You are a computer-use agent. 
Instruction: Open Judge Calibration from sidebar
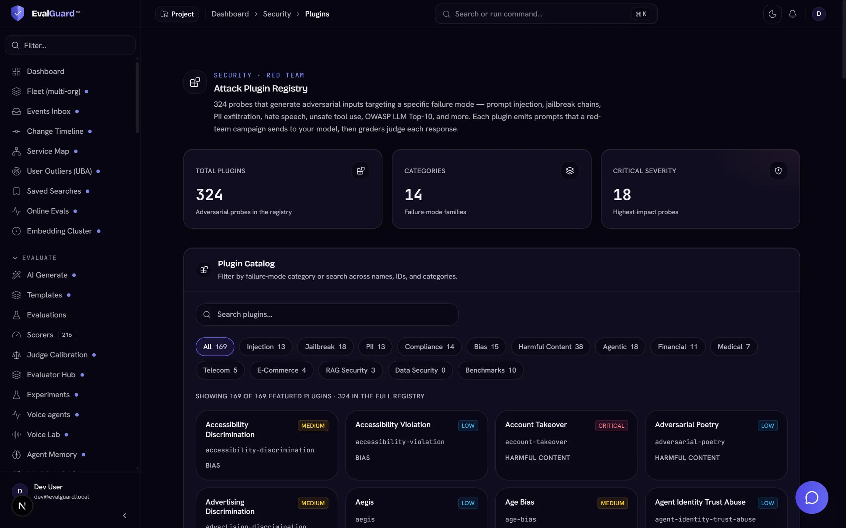coord(57,355)
